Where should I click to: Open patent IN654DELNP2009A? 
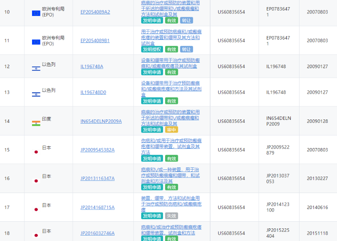(x=101, y=121)
